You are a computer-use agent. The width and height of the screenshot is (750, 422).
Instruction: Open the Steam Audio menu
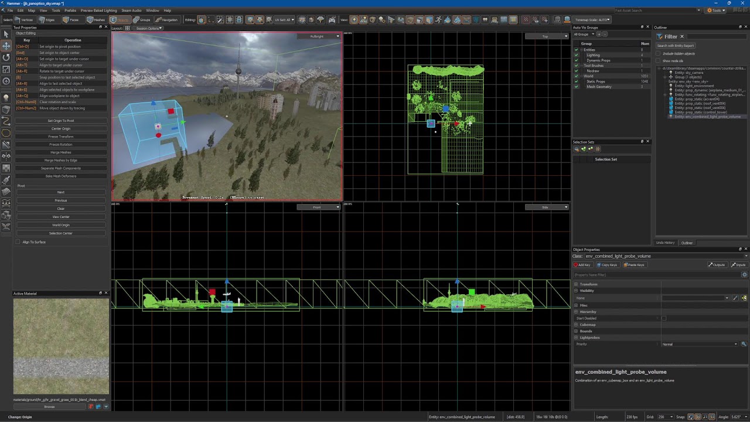[131, 11]
